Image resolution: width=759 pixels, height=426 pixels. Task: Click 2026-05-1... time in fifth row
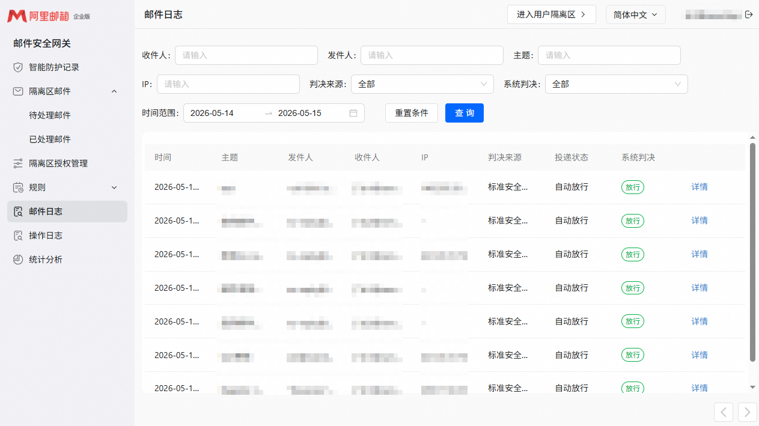click(177, 321)
